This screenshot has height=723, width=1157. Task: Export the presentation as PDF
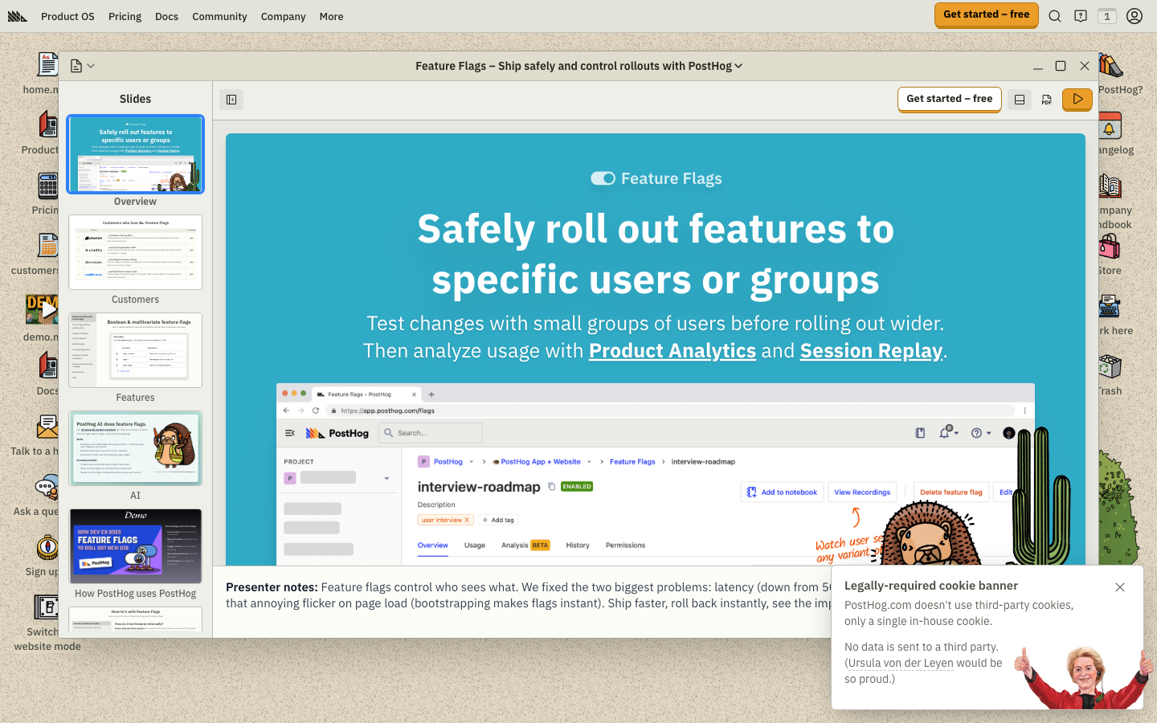point(1047,100)
